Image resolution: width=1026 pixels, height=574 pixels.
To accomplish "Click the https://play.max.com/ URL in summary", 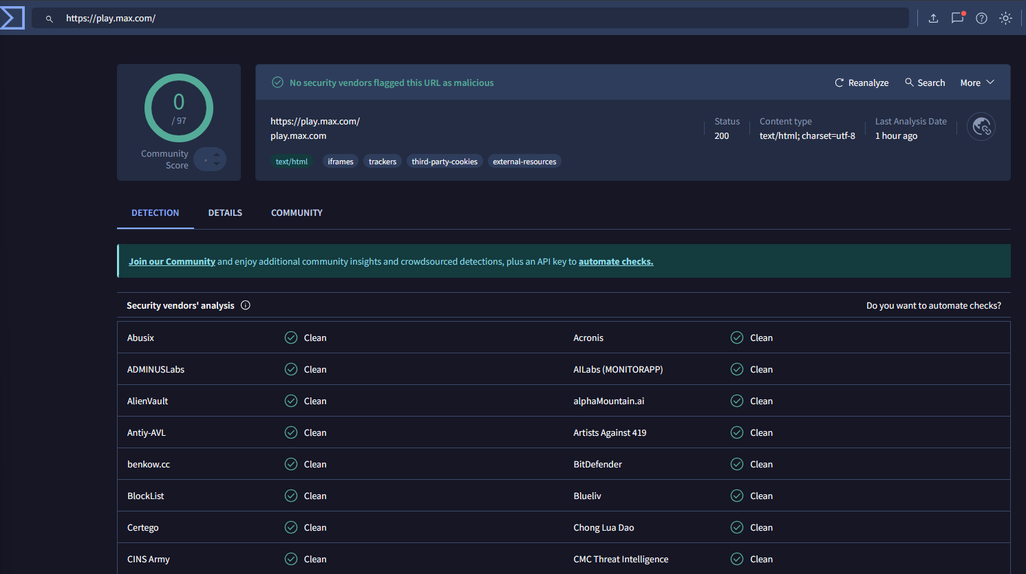I will point(315,121).
